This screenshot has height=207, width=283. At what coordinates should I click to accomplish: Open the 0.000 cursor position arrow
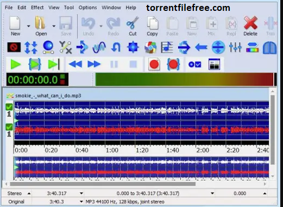tap(265, 193)
